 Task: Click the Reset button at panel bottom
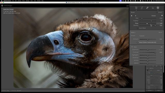(x=159, y=90)
